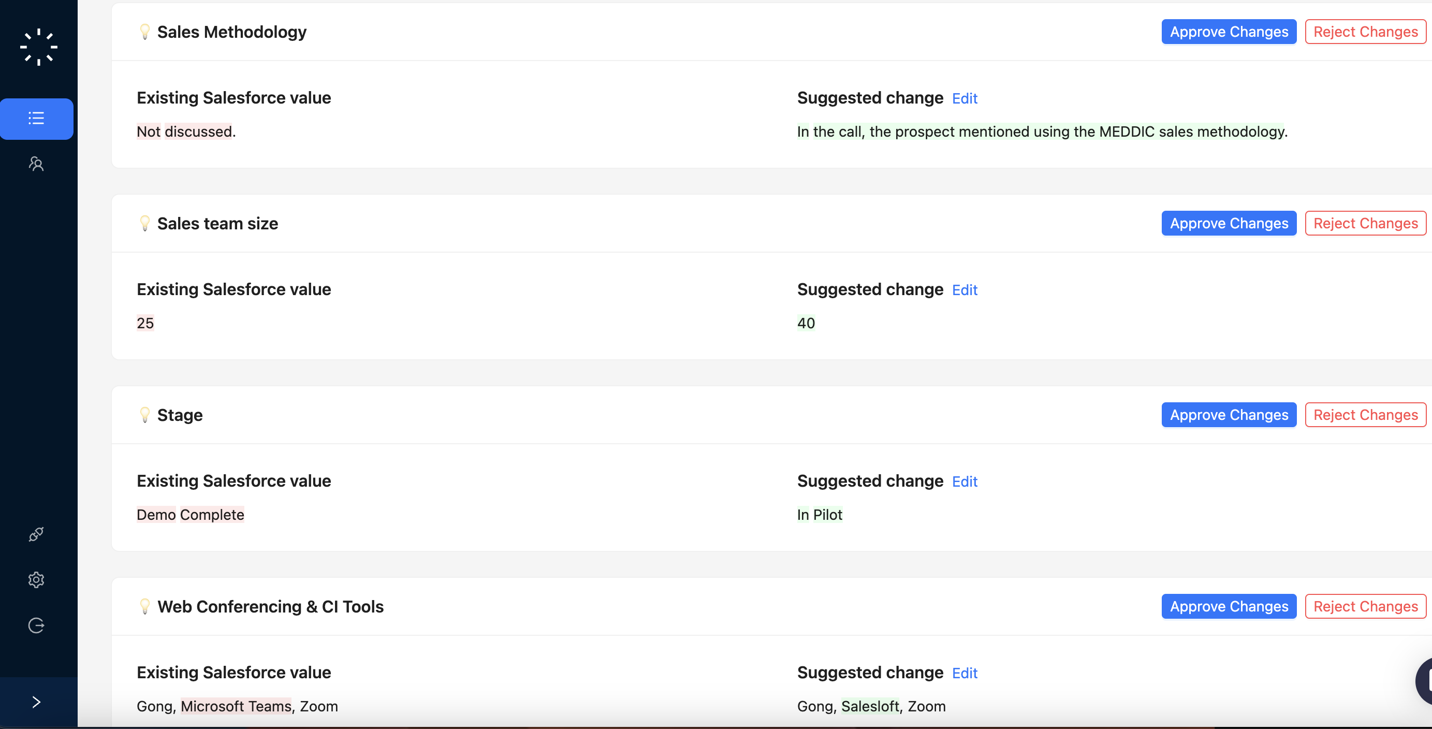Click lightbulb icon beside Stage
The height and width of the screenshot is (729, 1432).
(x=144, y=415)
